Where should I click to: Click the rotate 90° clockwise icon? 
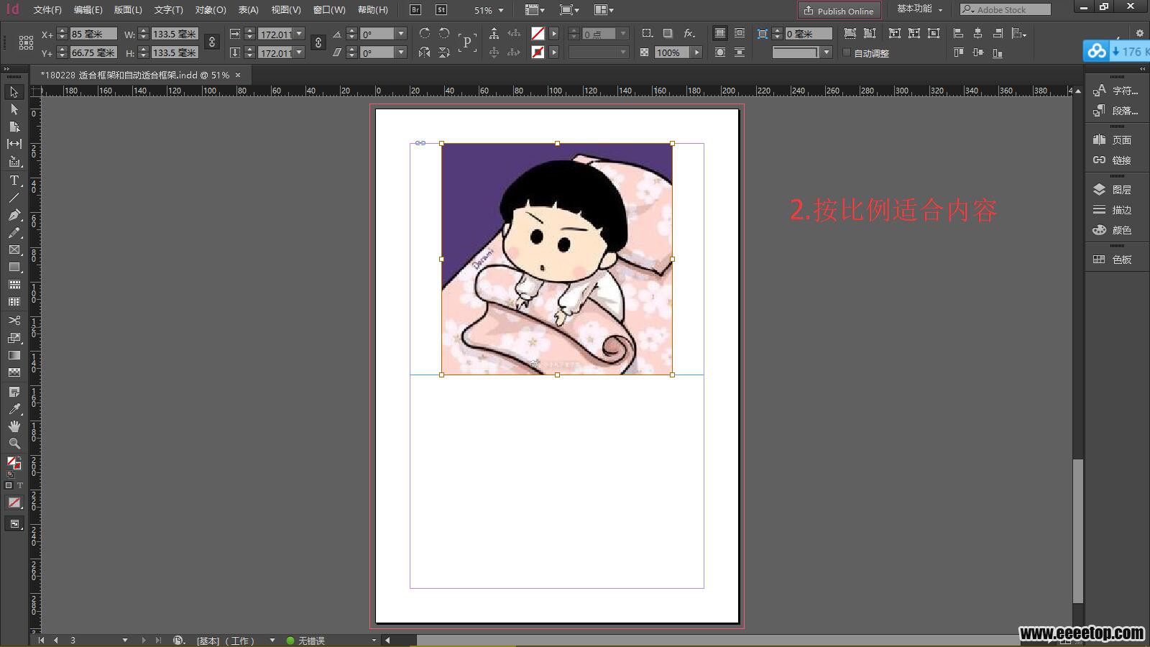425,34
